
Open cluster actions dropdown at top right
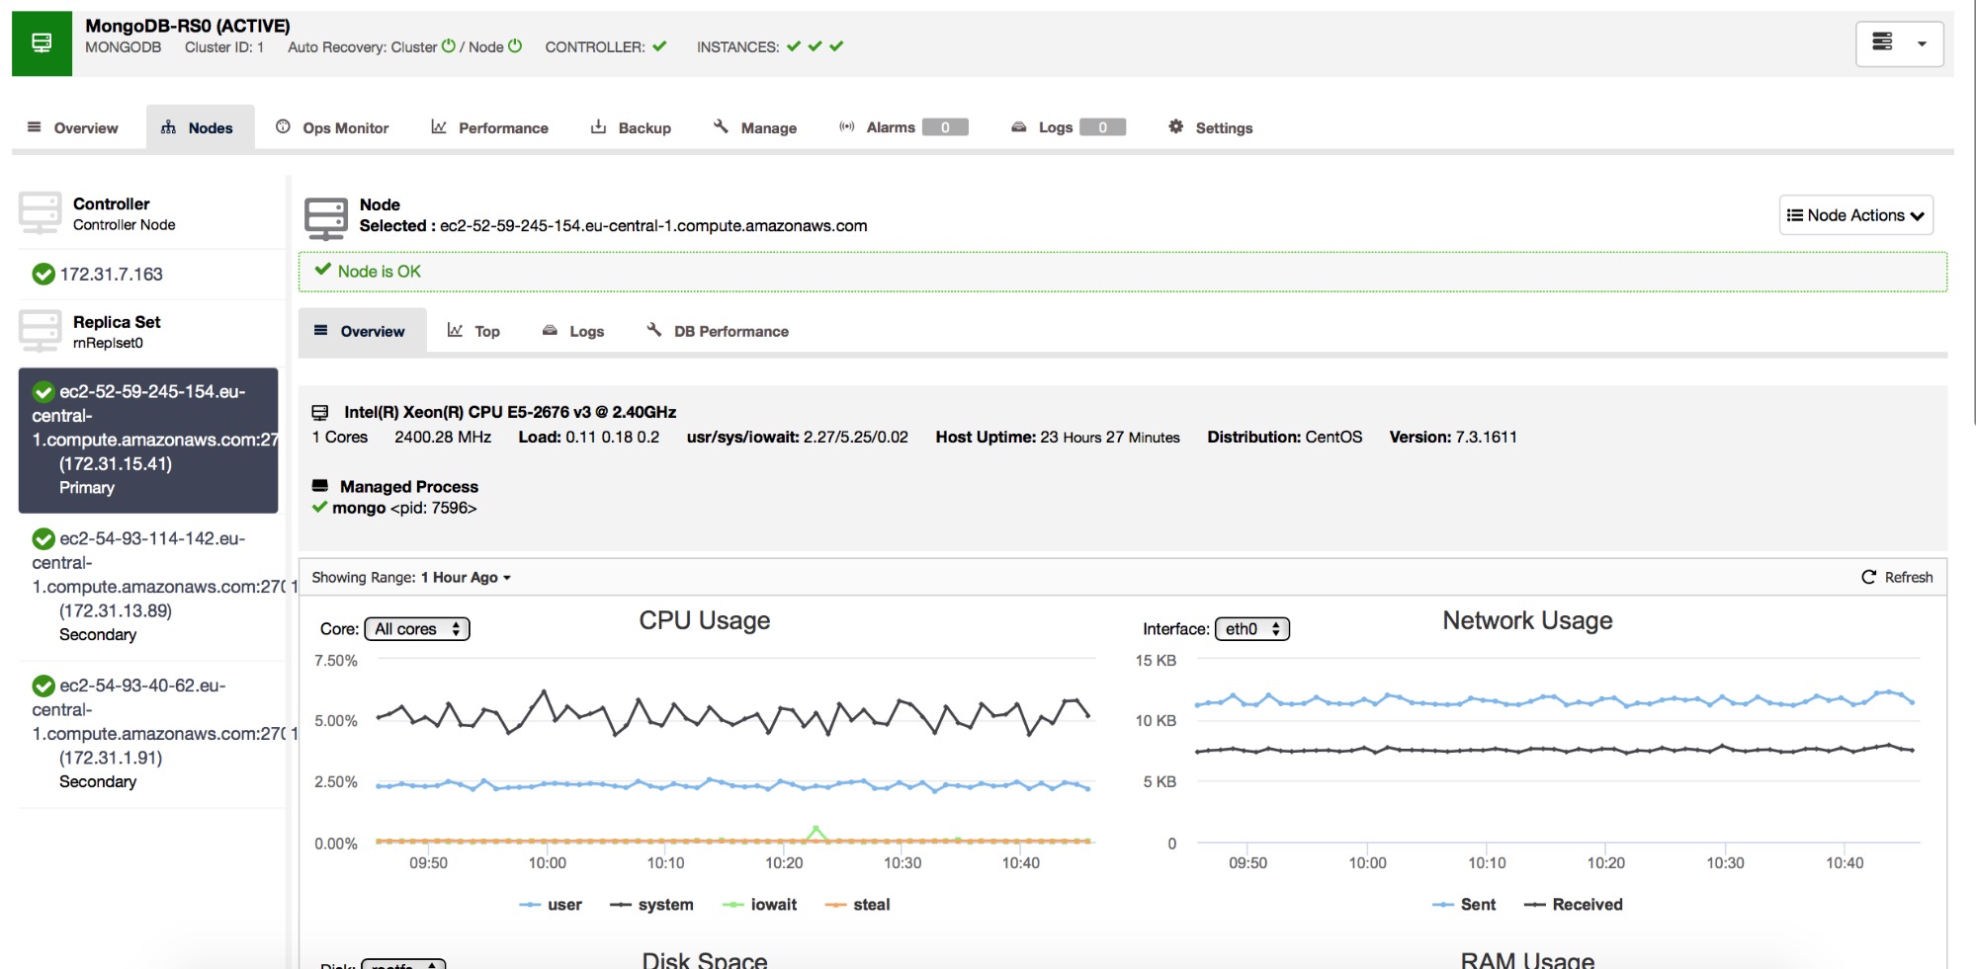pos(1899,43)
